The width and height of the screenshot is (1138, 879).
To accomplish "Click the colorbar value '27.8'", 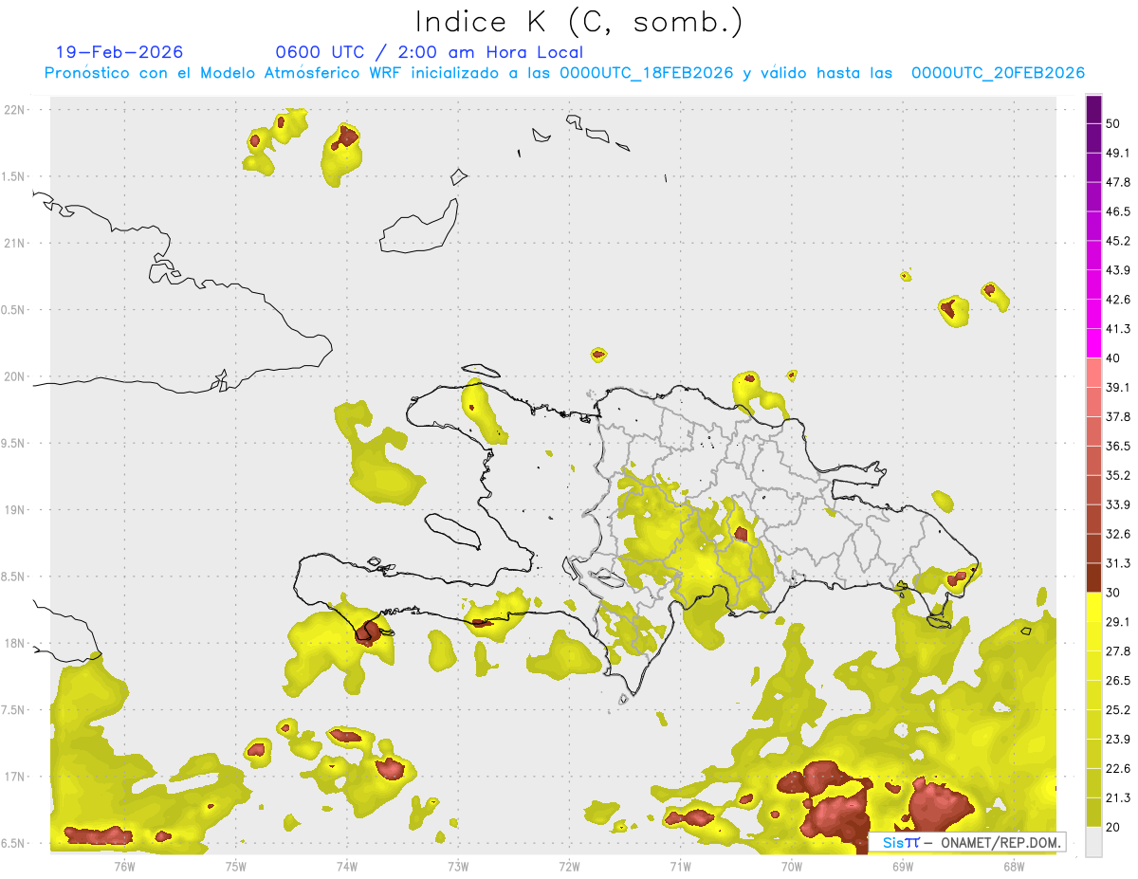I will coord(1118,651).
